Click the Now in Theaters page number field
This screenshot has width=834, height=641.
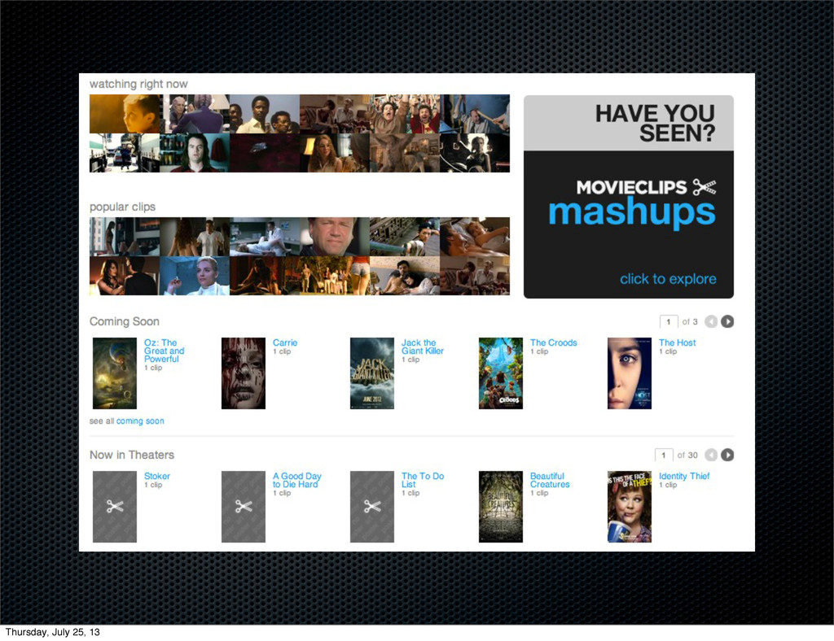663,455
